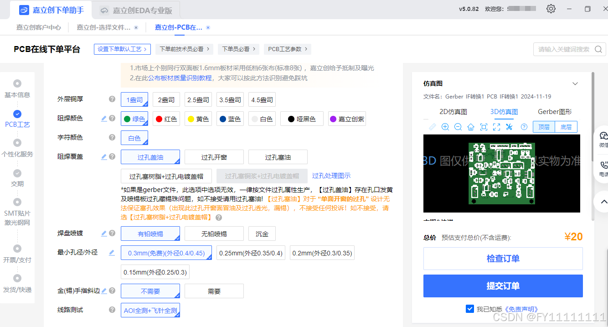Click help icon after orange via warning text
Image resolution: width=608 pixels, height=327 pixels.
pyautogui.click(x=219, y=218)
